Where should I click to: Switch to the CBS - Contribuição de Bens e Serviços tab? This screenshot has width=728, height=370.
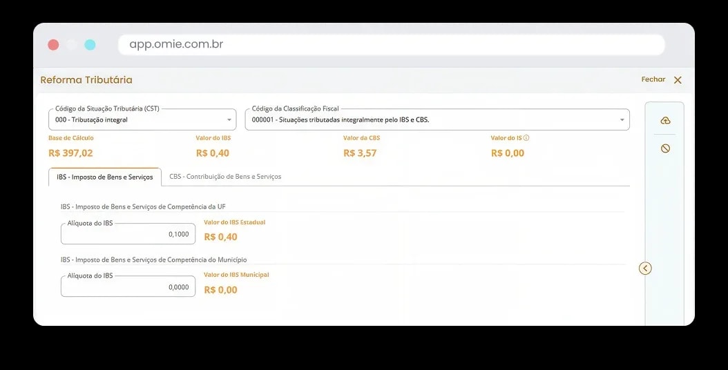click(x=225, y=177)
